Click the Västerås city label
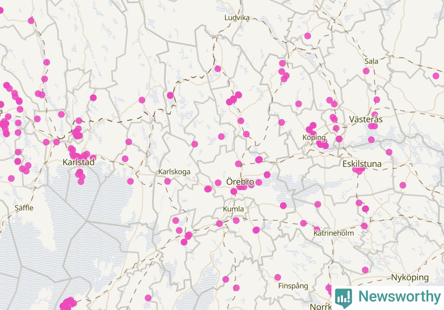This screenshot has height=310, width=444. 366,119
